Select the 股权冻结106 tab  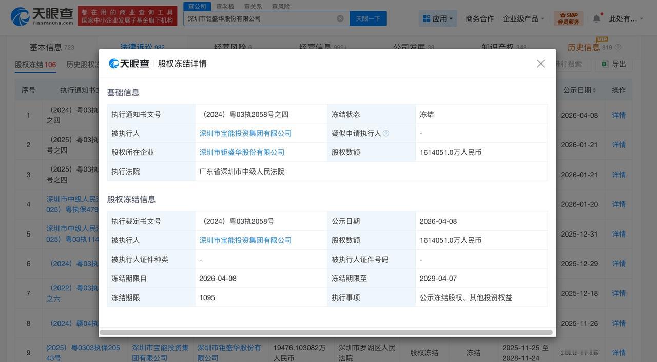pyautogui.click(x=35, y=63)
